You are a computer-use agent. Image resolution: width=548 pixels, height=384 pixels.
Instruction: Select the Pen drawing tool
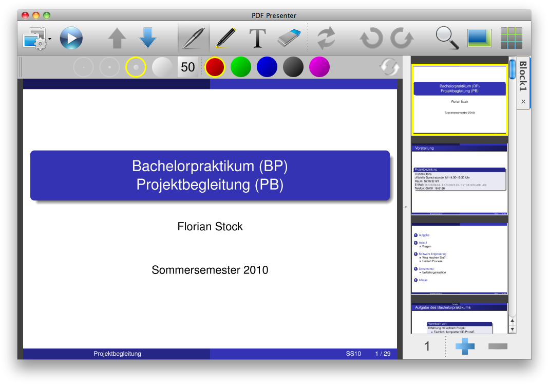[193, 39]
